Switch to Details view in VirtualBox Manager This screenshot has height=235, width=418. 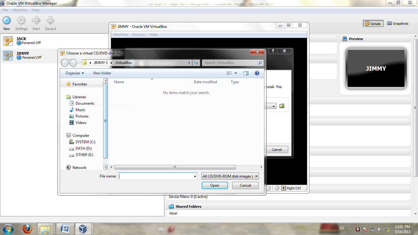click(373, 24)
